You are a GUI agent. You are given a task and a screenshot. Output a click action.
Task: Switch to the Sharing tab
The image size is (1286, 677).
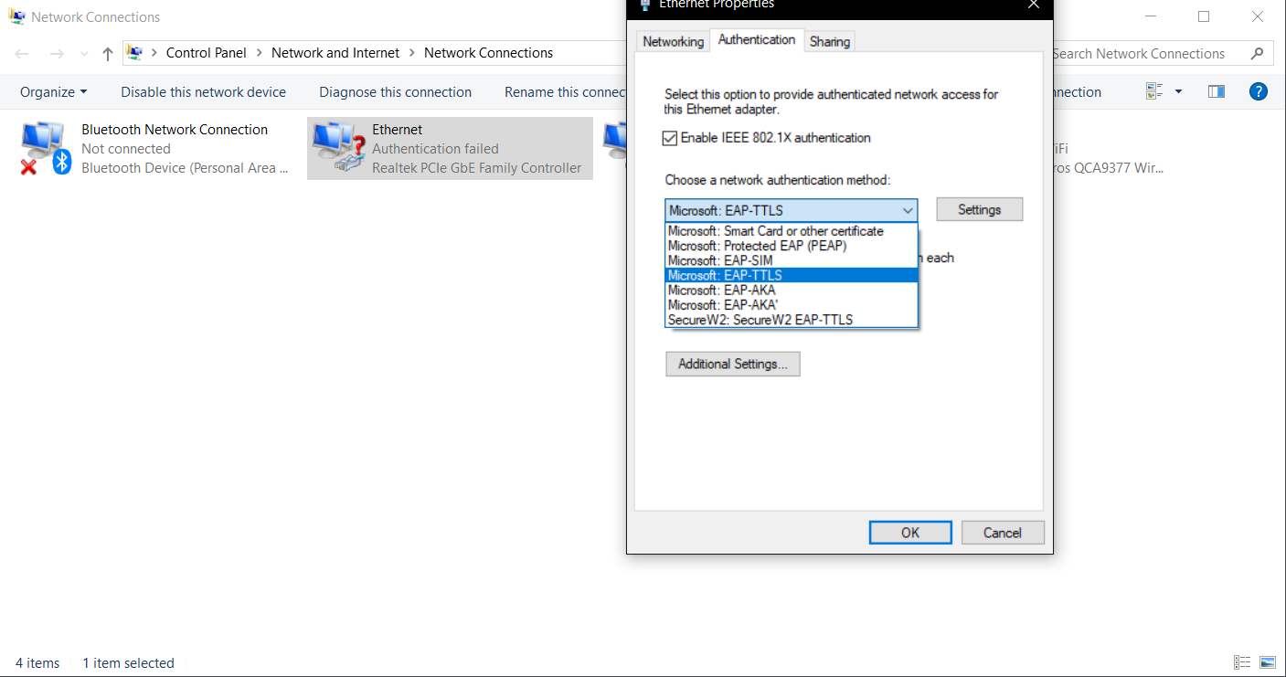point(830,41)
